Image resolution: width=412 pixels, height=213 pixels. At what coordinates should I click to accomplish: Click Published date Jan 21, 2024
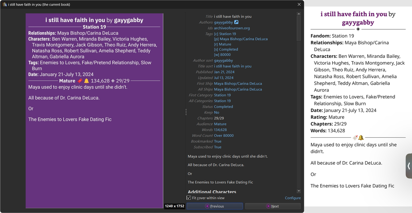point(224,72)
